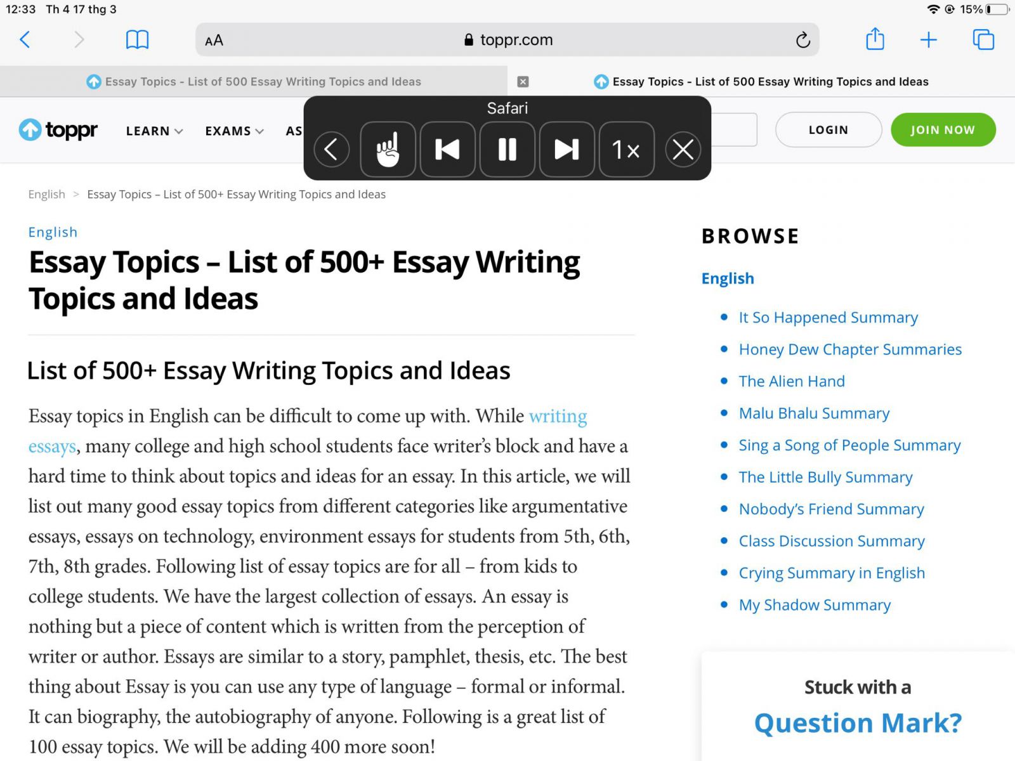Open the AA reader text-size menu

214,41
